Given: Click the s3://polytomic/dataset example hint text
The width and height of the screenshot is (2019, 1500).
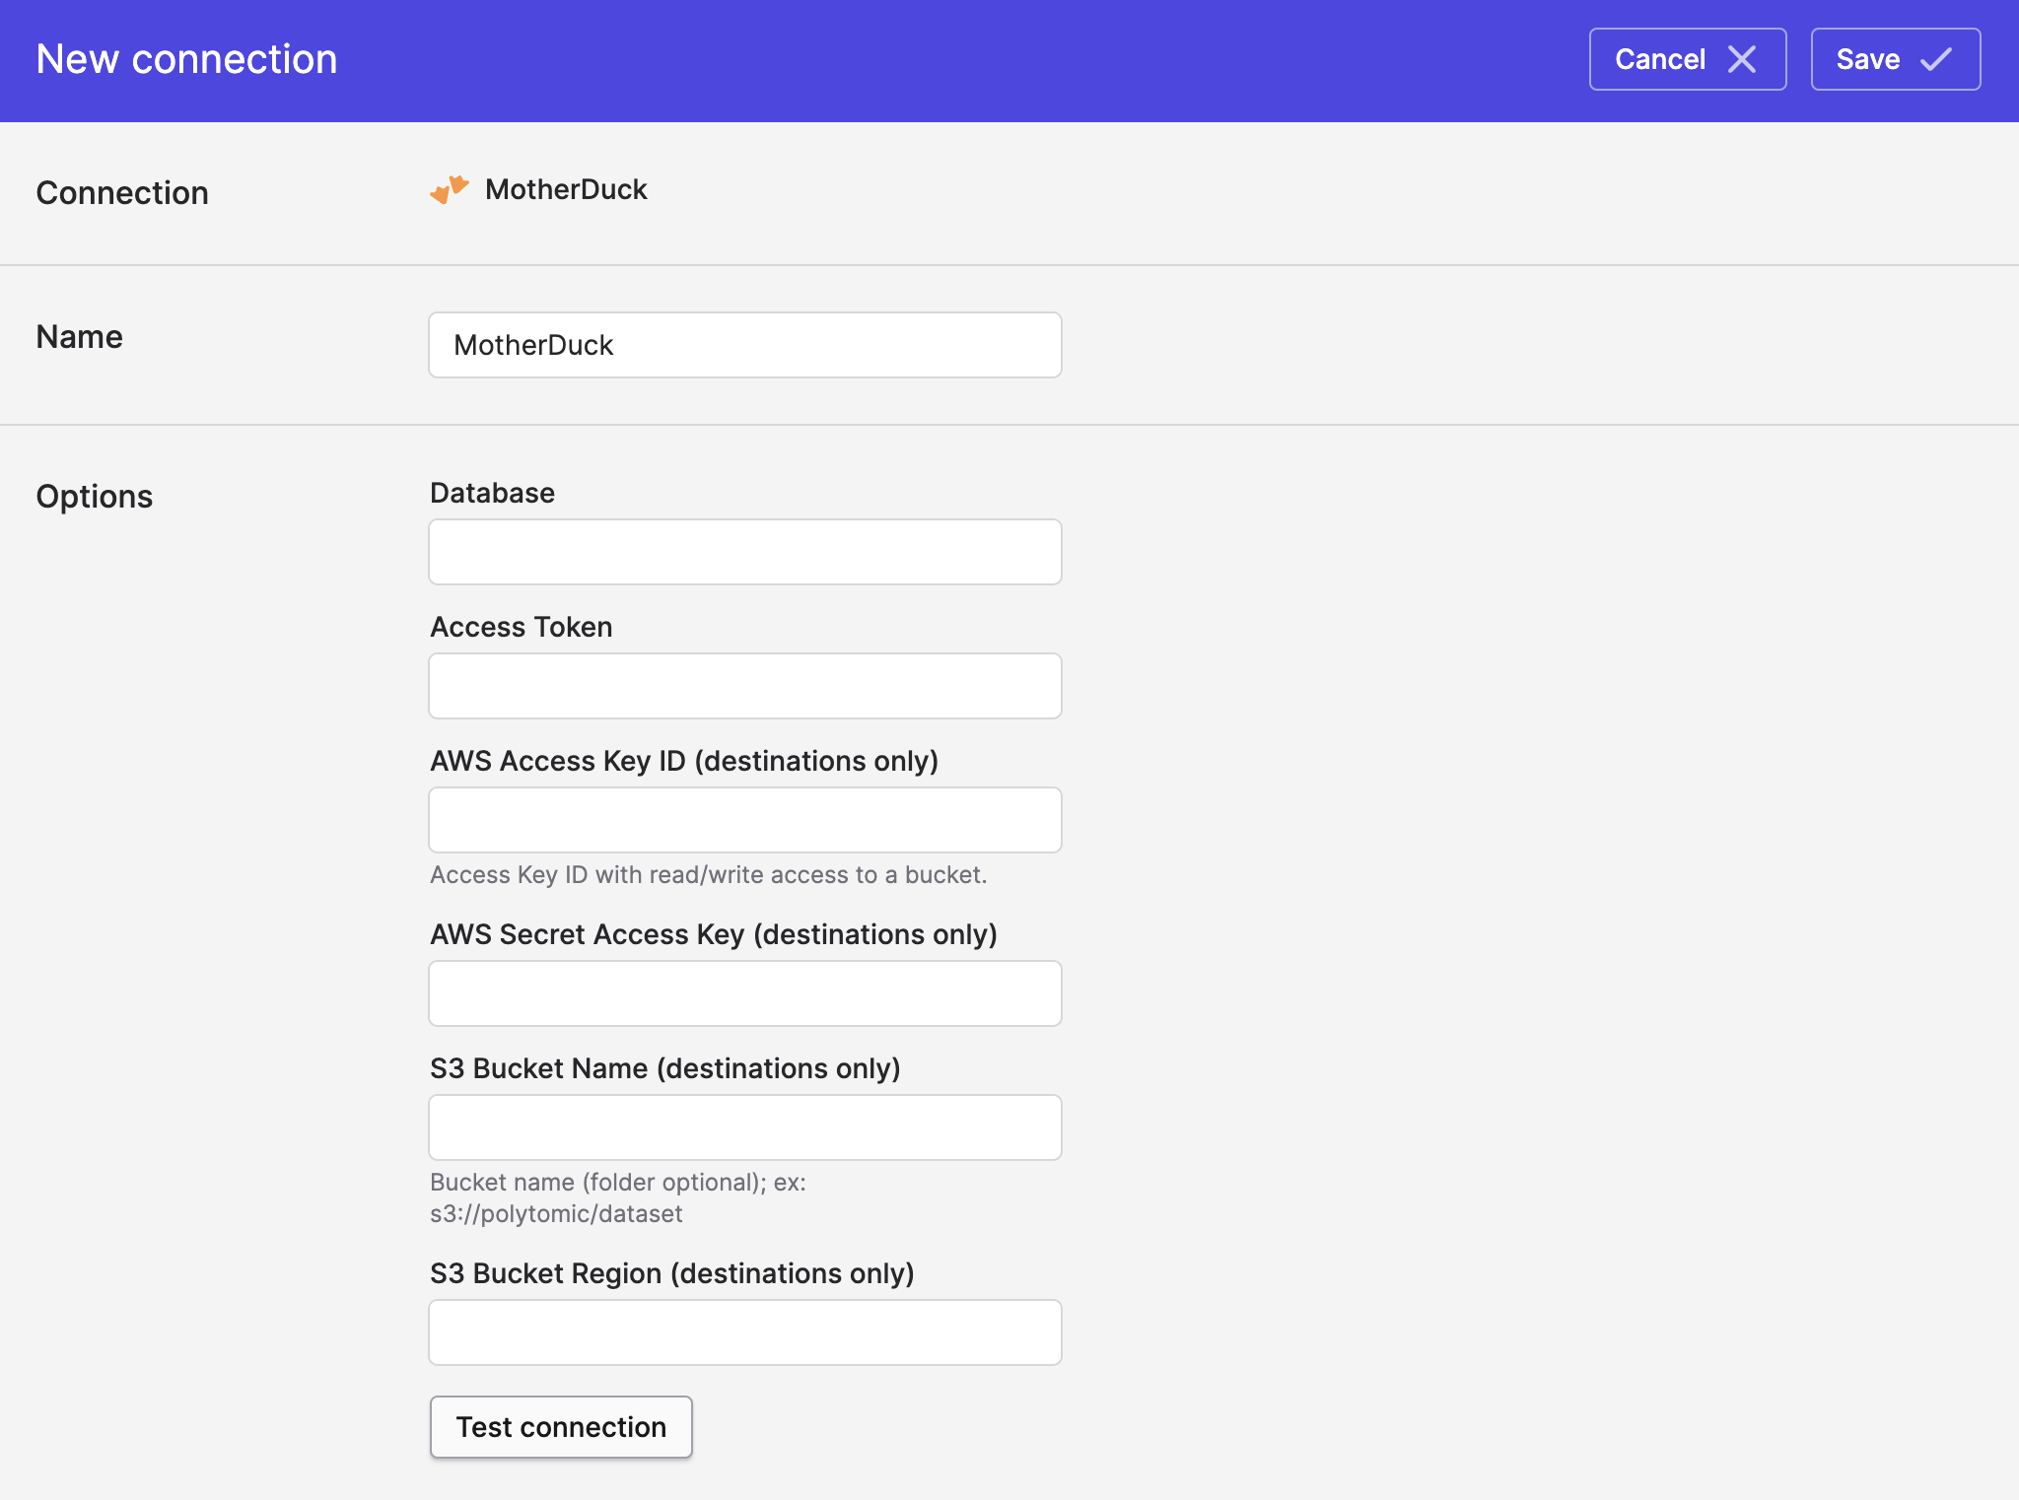Looking at the screenshot, I should click(556, 1213).
